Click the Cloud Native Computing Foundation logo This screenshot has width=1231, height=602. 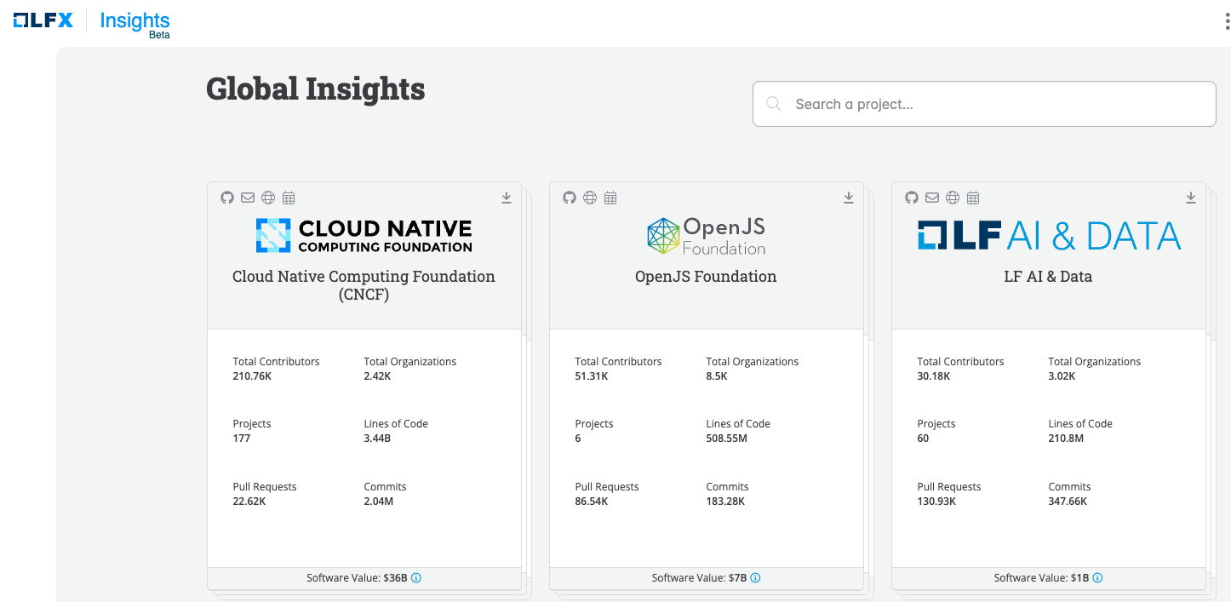[364, 235]
